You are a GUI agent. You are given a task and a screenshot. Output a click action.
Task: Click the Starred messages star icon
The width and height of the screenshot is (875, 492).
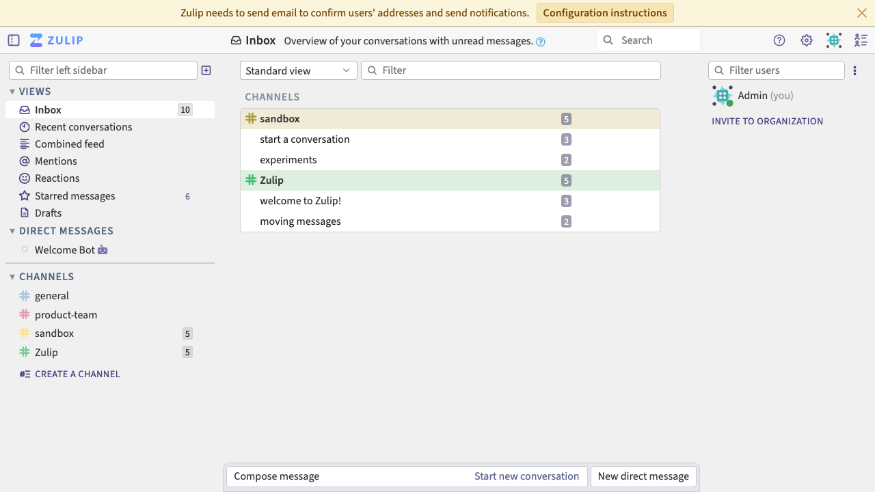[x=25, y=196]
